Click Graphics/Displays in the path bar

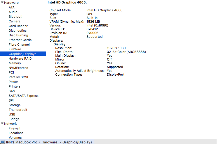click(77, 142)
